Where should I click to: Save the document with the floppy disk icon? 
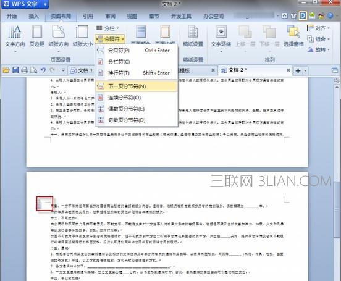tap(15, 70)
